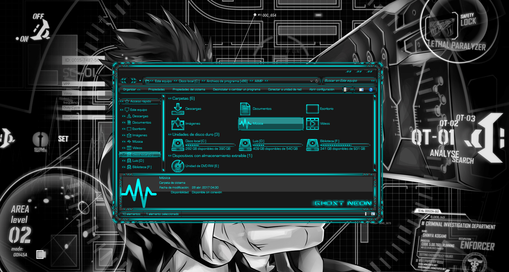Screen dimensions: 509x272
Task: Toggle the preview pane button in toolbar
Action: (x=361, y=90)
